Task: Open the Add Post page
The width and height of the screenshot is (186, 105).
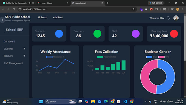Action: click(x=58, y=17)
